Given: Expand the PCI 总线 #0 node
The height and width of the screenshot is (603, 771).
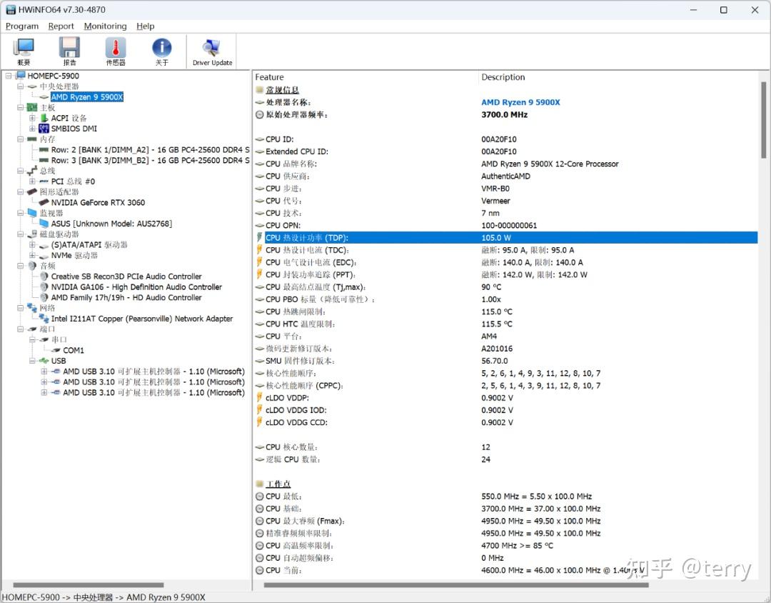Looking at the screenshot, I should (x=32, y=181).
